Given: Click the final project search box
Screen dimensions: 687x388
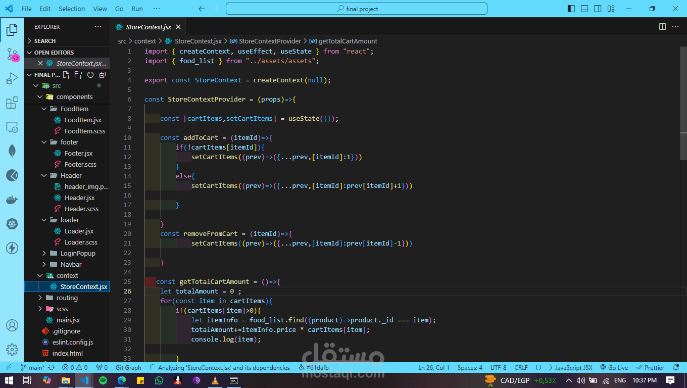Looking at the screenshot, I should pyautogui.click(x=357, y=9).
